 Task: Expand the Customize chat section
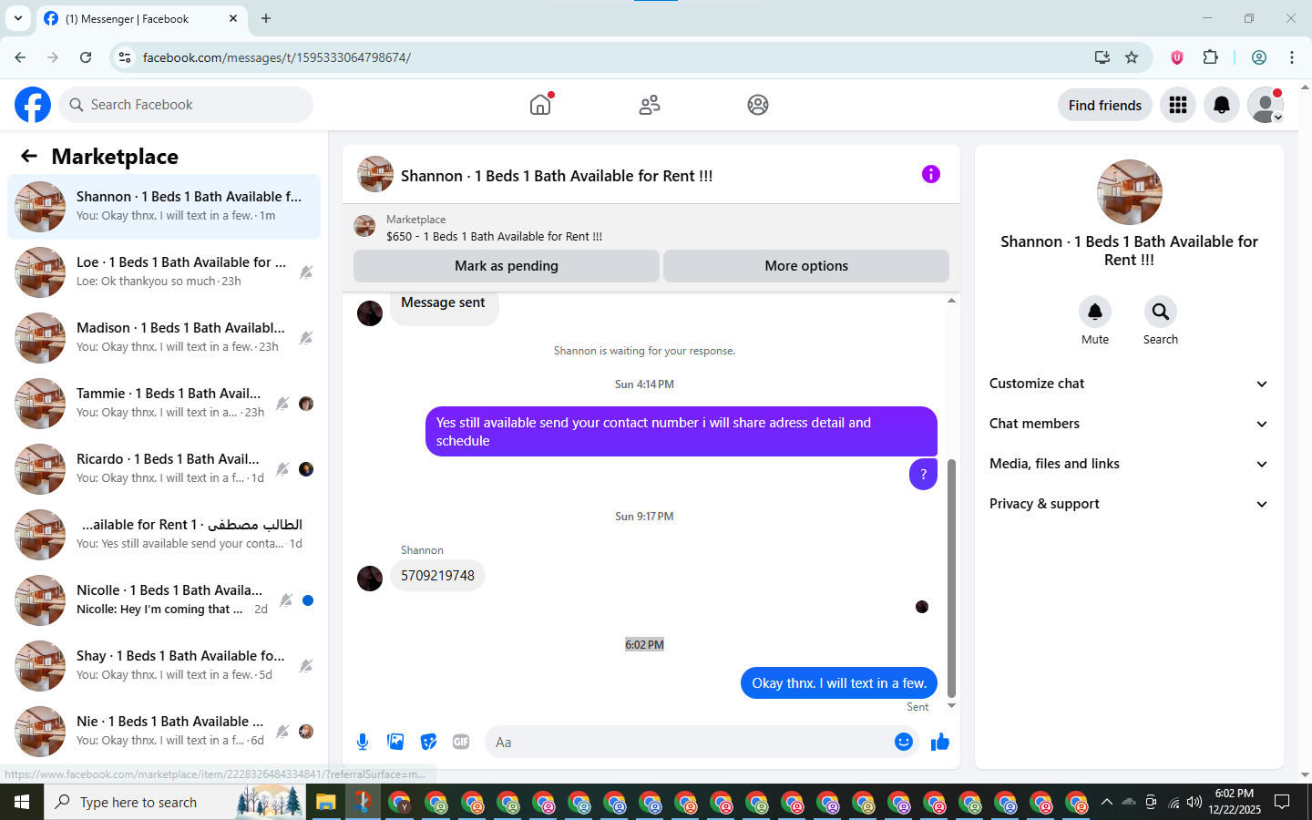coord(1129,384)
